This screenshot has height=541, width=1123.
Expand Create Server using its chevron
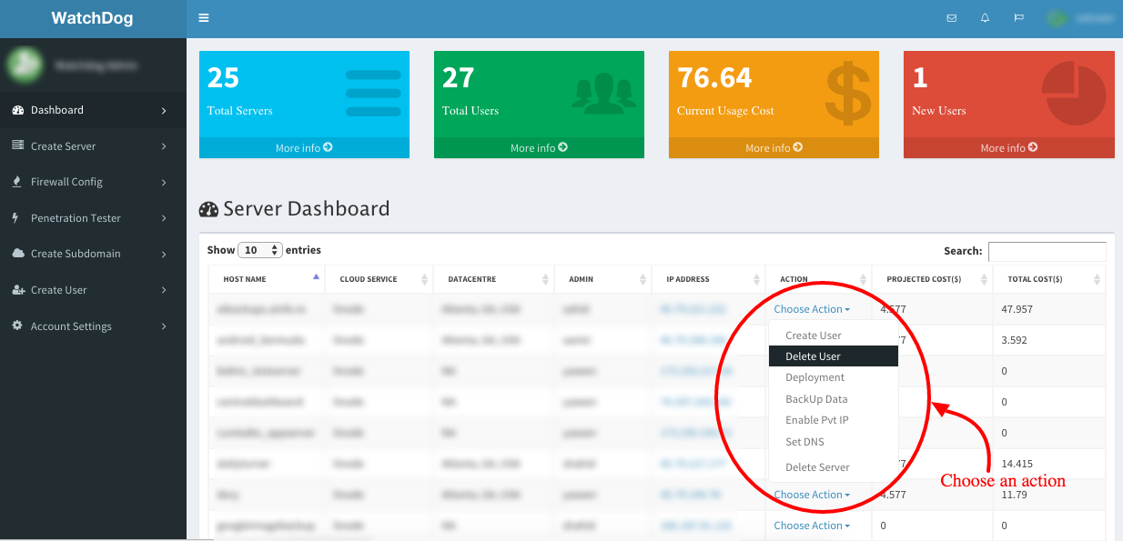coord(164,146)
